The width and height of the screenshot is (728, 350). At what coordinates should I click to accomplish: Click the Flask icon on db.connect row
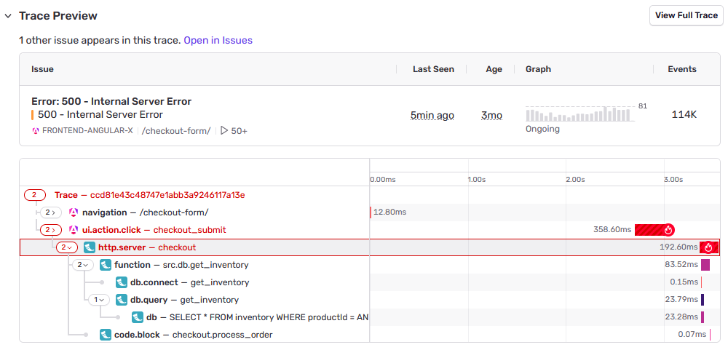(122, 282)
